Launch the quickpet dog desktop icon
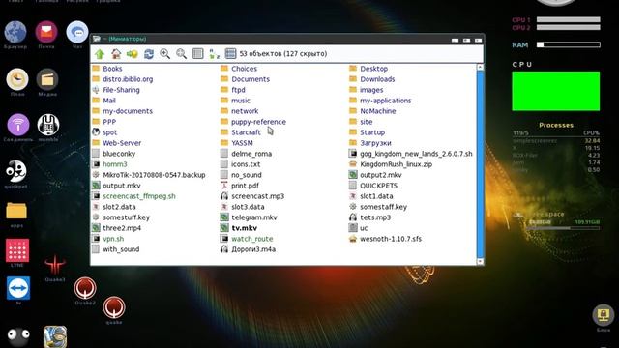This screenshot has height=348, width=619. coord(15,171)
